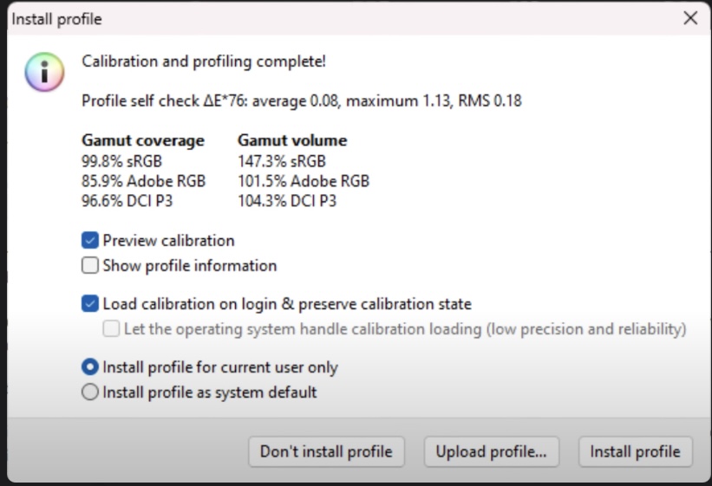This screenshot has width=712, height=486.
Task: Confirm with the Install profile button
Action: (x=635, y=451)
